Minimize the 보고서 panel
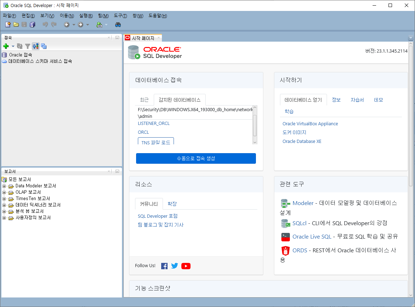The width and height of the screenshot is (415, 307). [117, 171]
